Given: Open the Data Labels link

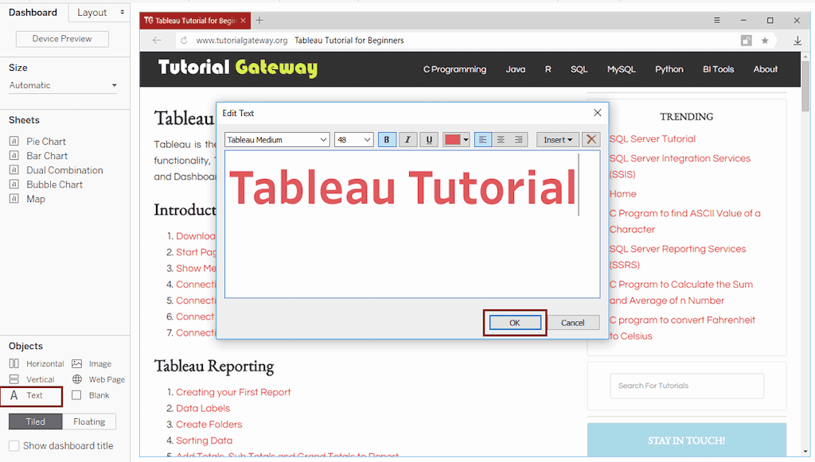Looking at the screenshot, I should (203, 409).
